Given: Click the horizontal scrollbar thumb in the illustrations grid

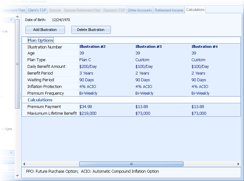Looking at the screenshot, I should (131, 164).
